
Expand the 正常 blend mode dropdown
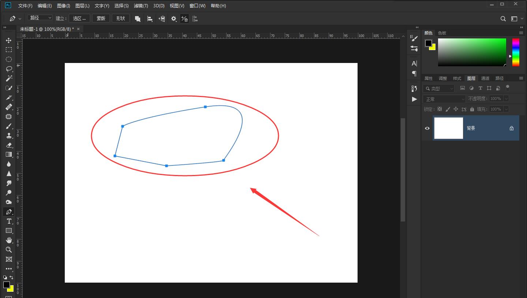point(444,99)
